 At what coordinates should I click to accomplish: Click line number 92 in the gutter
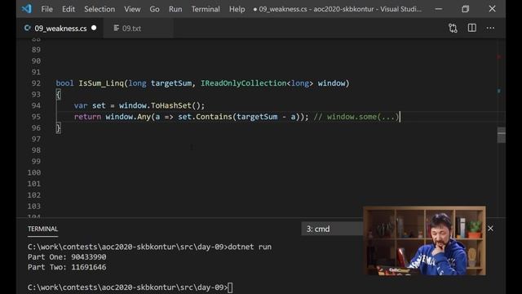[x=36, y=83]
